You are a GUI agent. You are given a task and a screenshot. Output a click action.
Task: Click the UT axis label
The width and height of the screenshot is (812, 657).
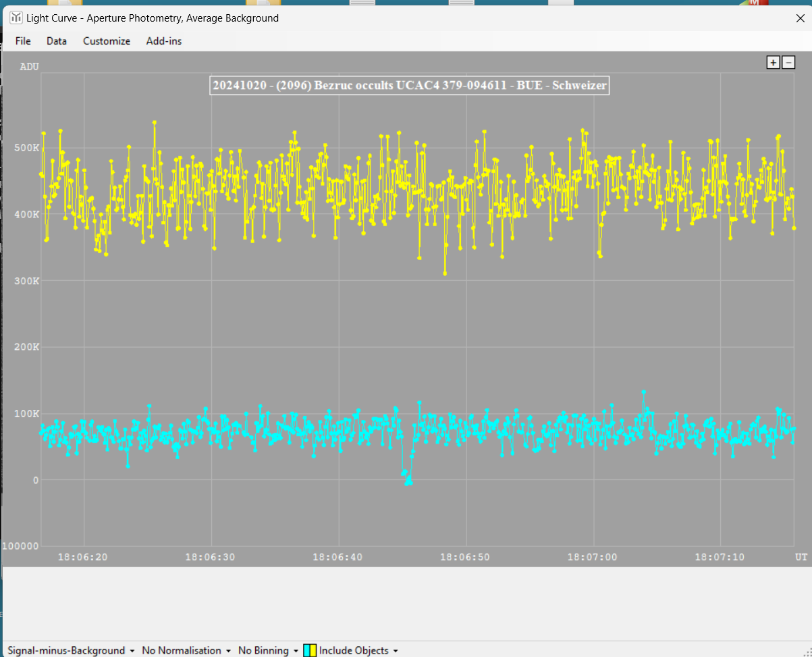tap(801, 557)
